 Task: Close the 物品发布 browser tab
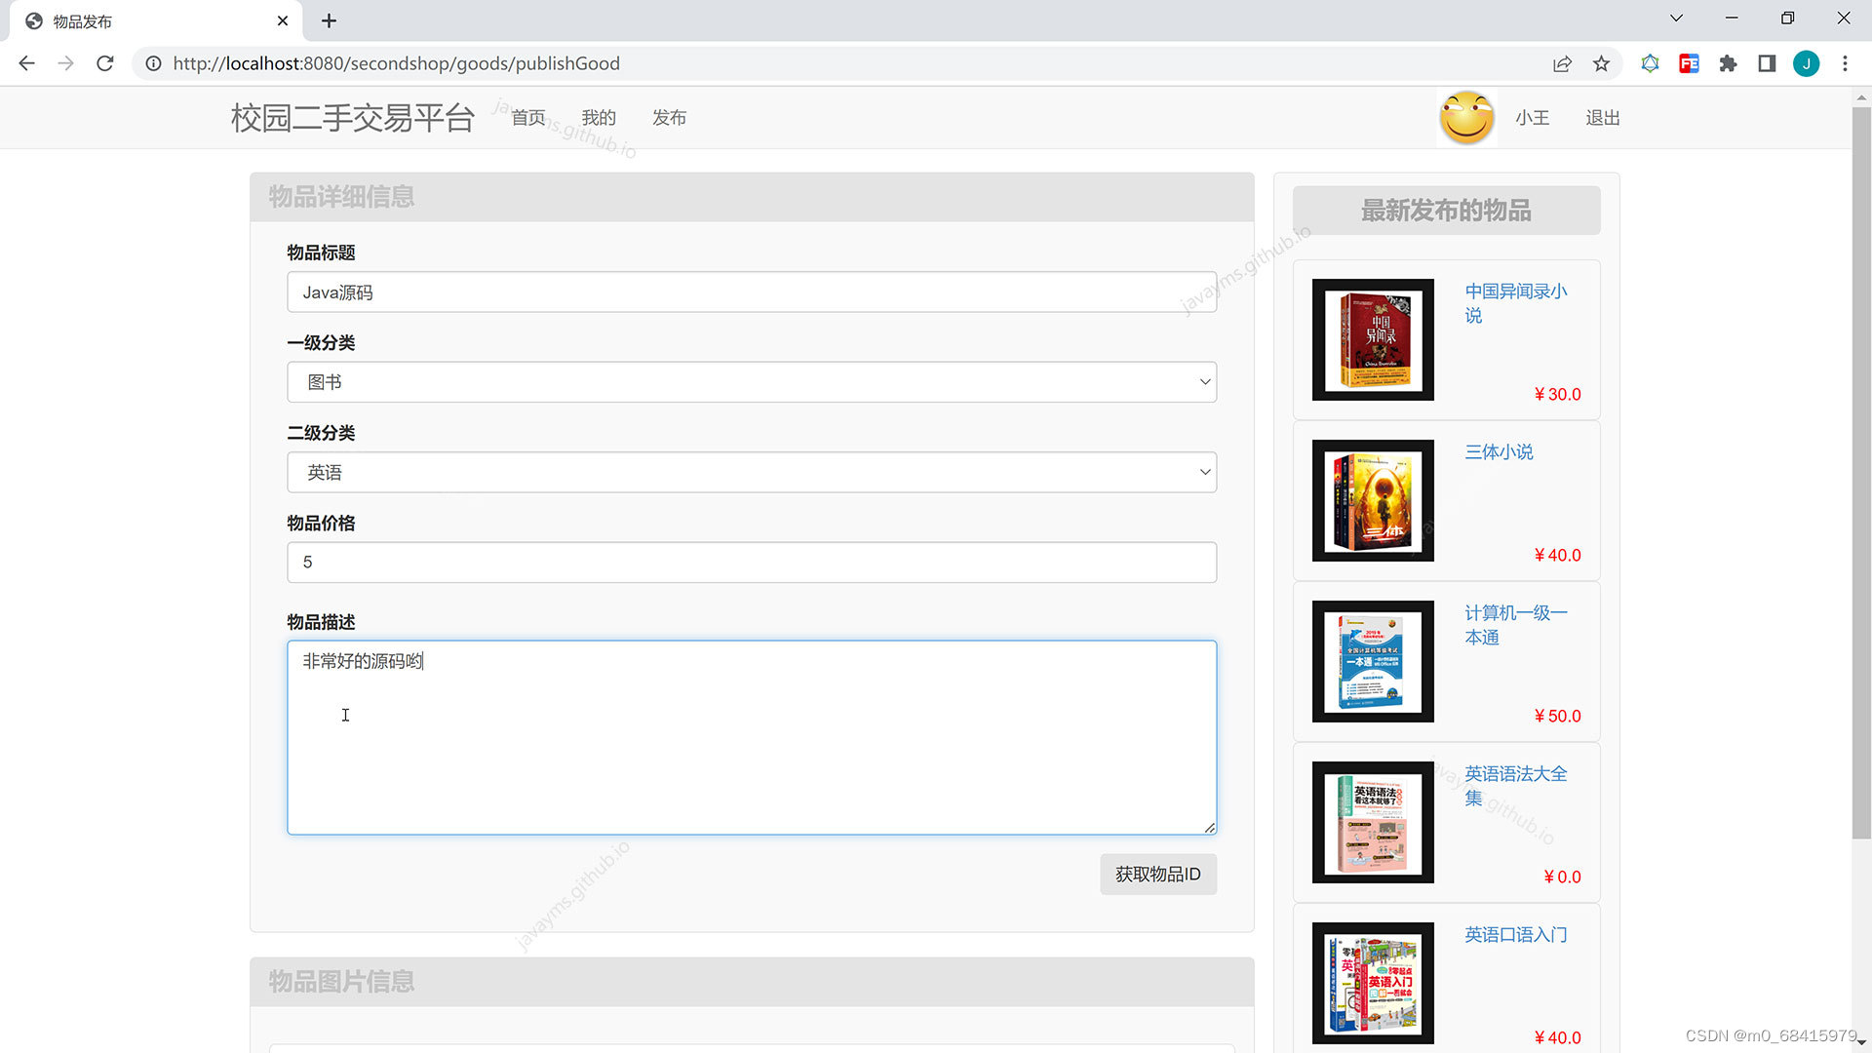(283, 20)
